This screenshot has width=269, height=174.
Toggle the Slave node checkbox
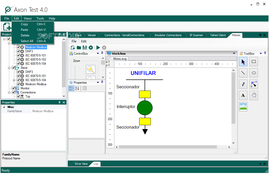tap(13, 68)
